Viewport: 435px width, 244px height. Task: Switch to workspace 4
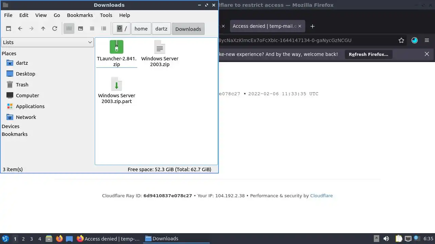(x=40, y=239)
